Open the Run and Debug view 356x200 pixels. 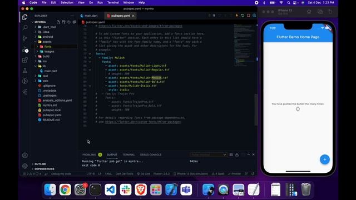click(24, 49)
